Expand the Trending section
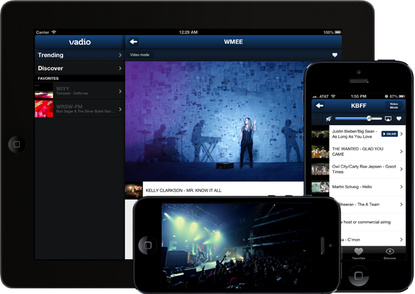This screenshot has height=294, width=415. click(x=79, y=55)
